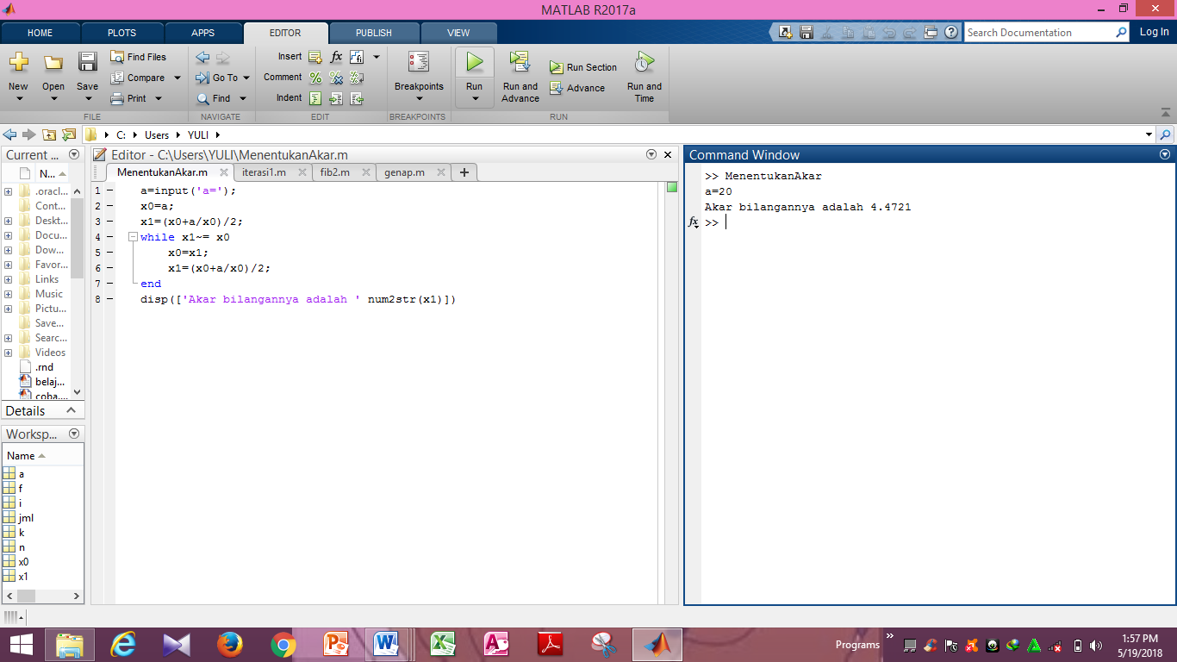This screenshot has width=1177, height=662.
Task: Switch to the VIEW tab
Action: coord(458,33)
